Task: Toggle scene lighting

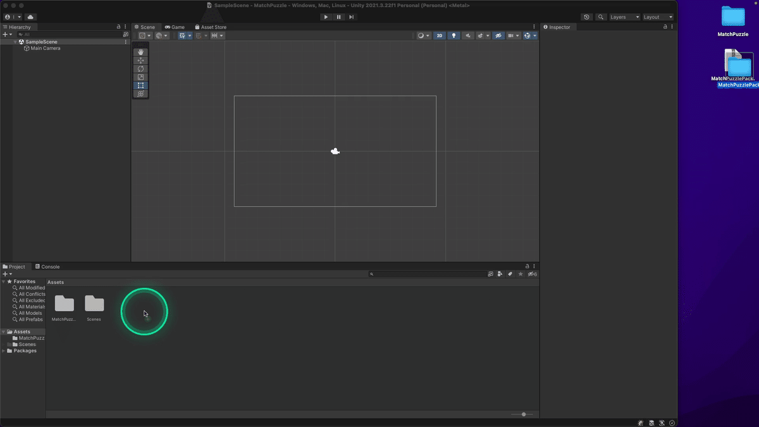Action: click(454, 35)
